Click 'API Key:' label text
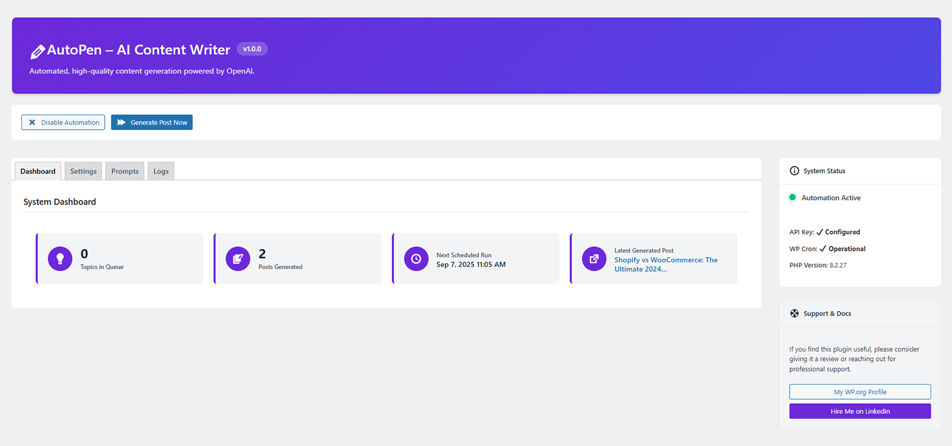 click(x=801, y=232)
